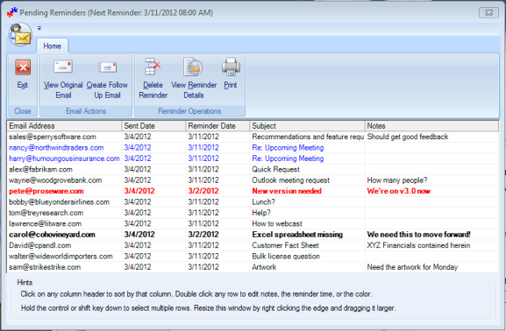The height and width of the screenshot is (331, 506).
Task: Select row bobby@blueyonderairlines.com
Action: coord(253,202)
